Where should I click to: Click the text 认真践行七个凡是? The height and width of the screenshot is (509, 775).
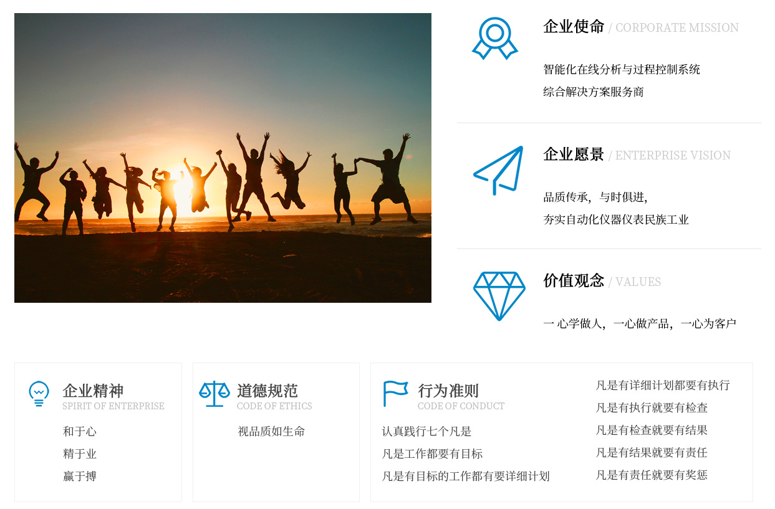[x=426, y=431]
